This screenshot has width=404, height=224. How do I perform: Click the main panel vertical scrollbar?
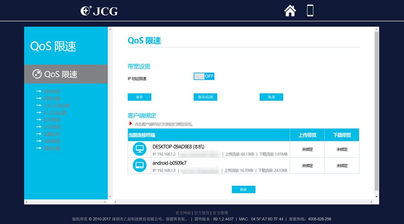coord(377,111)
